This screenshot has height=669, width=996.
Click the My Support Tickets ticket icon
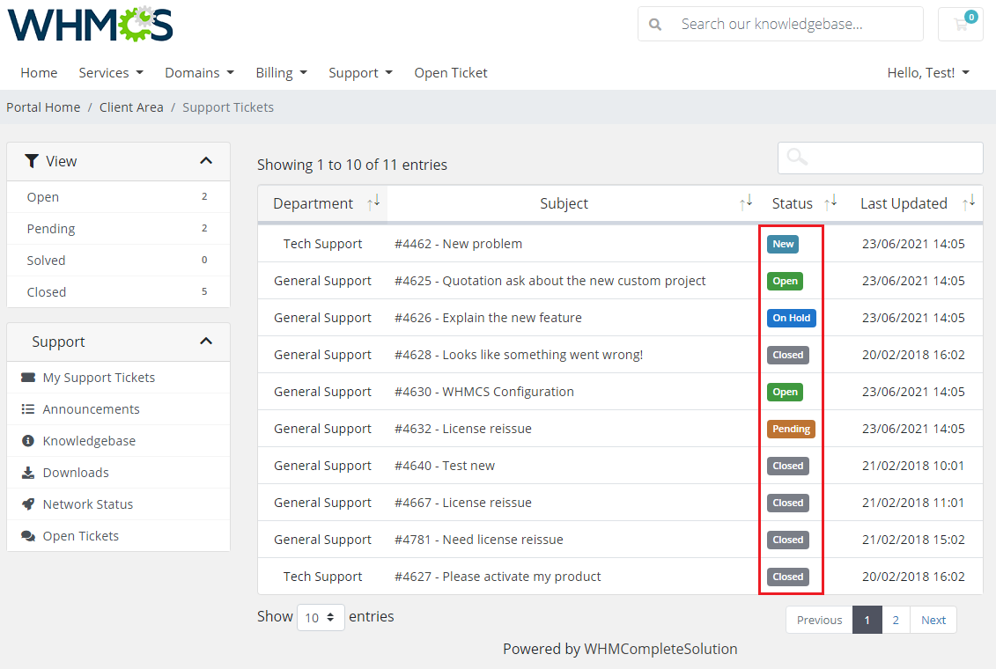tap(28, 377)
